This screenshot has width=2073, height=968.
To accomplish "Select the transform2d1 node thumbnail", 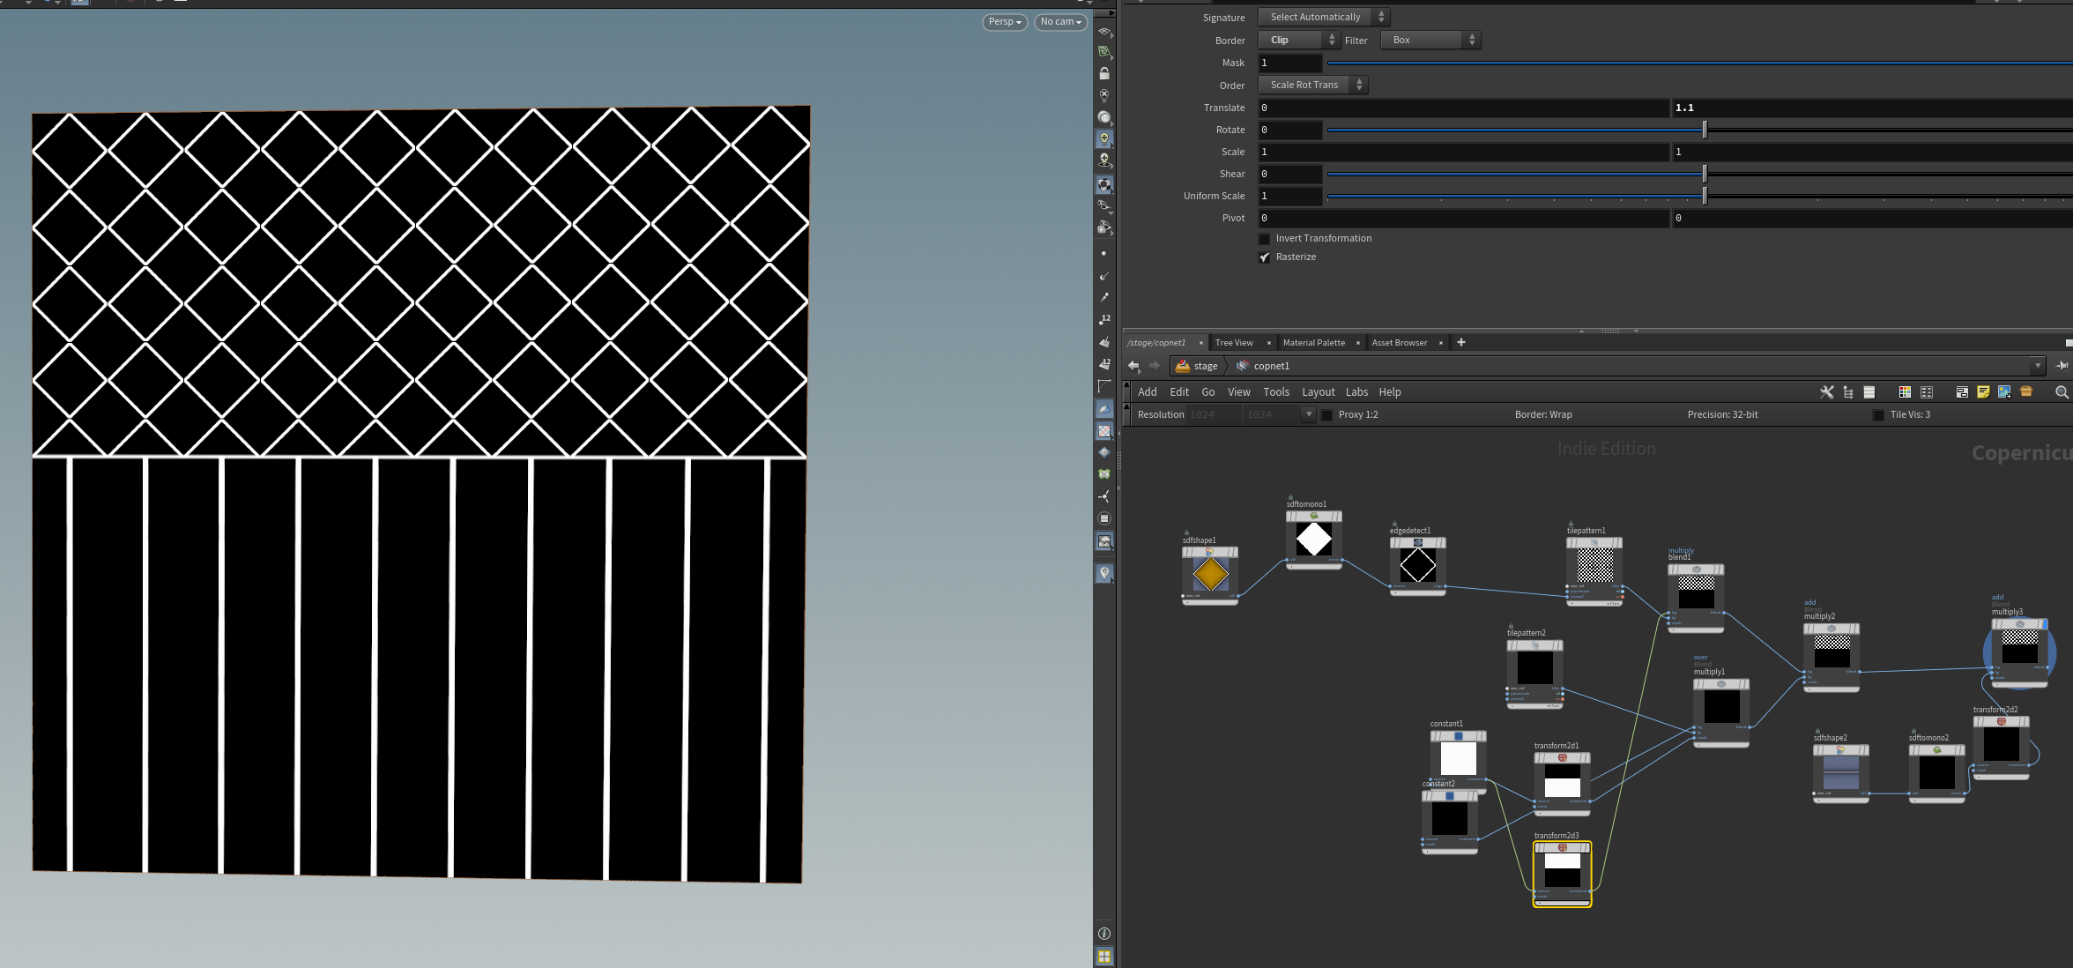I will coord(1563,781).
